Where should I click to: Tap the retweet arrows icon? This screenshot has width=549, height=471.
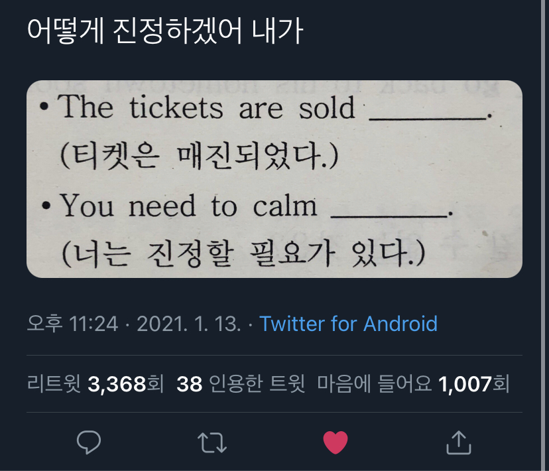[x=212, y=442]
